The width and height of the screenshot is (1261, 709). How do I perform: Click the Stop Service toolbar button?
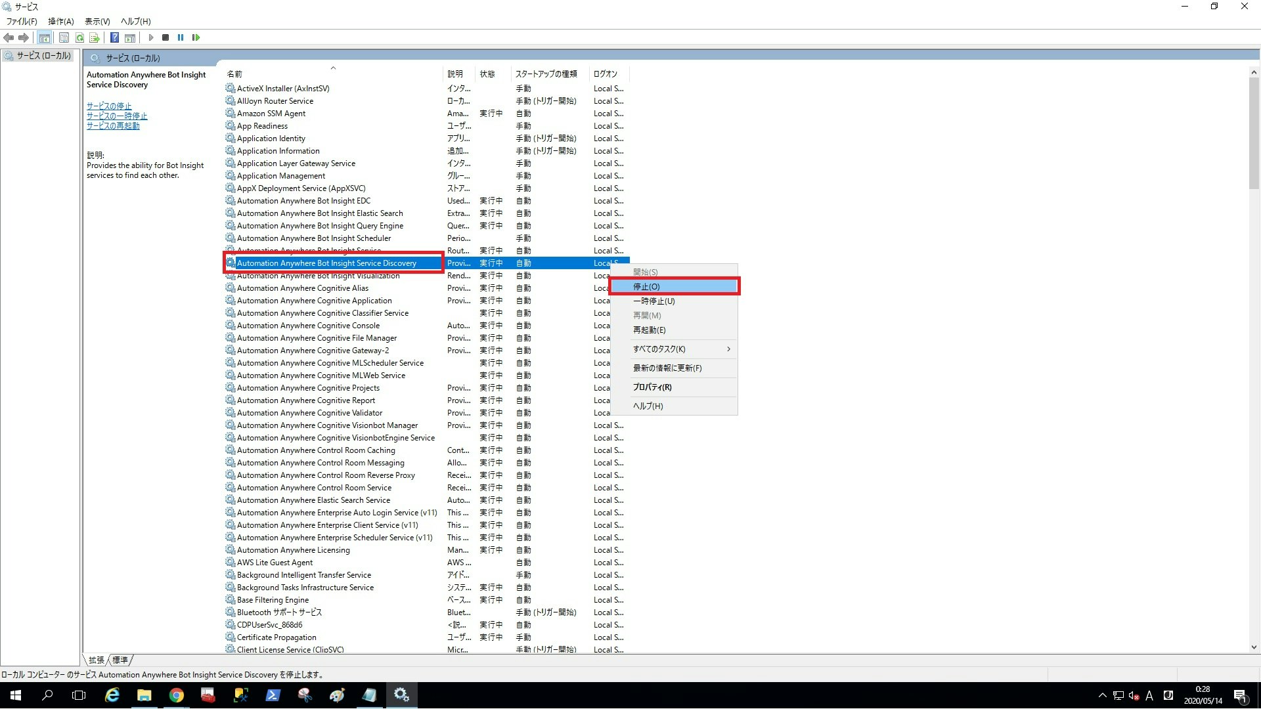166,37
